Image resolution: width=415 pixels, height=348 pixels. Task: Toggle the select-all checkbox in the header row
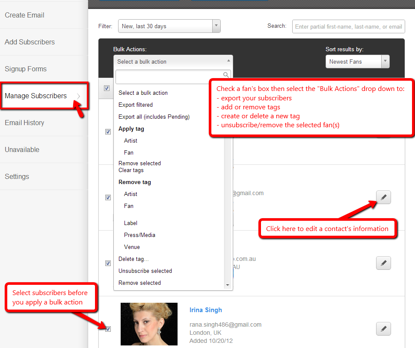click(107, 88)
